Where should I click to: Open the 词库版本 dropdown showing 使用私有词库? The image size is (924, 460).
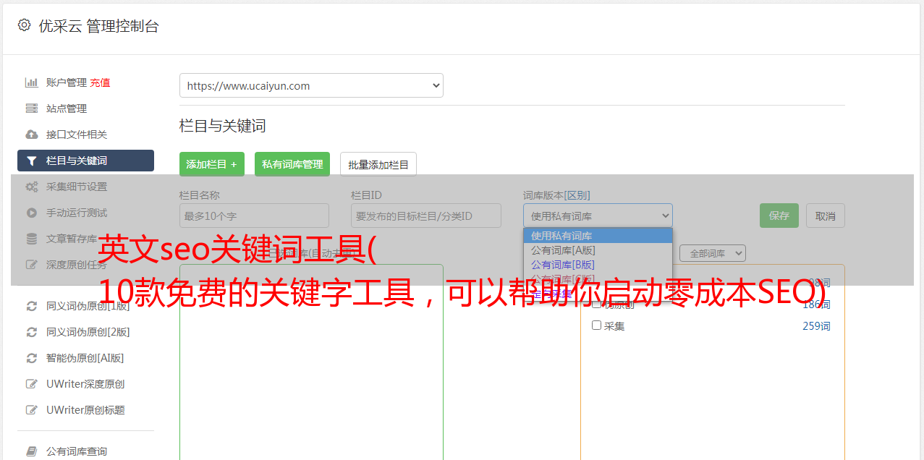pos(598,216)
